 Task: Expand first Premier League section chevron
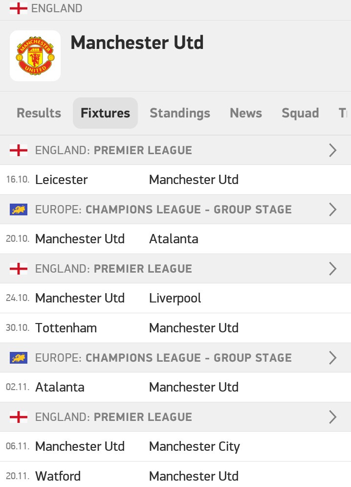tap(333, 150)
